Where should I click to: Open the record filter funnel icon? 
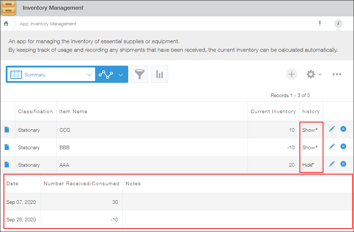[139, 74]
